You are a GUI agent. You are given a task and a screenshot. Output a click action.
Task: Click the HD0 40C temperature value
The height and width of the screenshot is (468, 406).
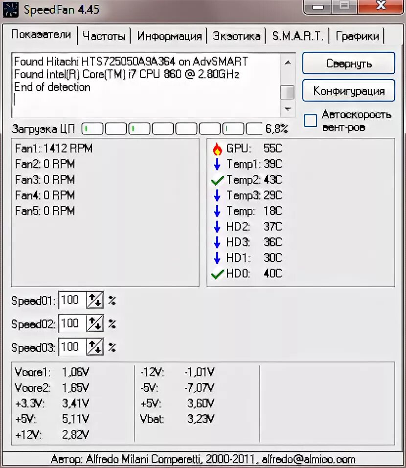tap(272, 274)
